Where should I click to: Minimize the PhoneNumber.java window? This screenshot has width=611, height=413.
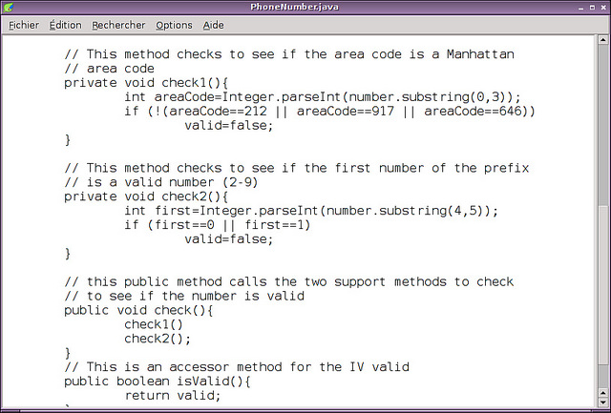click(570, 8)
